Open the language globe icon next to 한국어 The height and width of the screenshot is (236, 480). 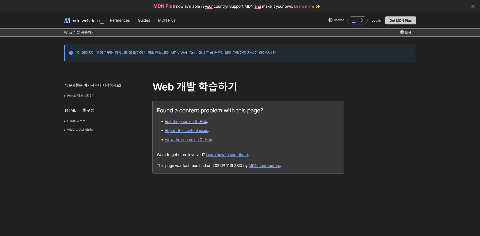(401, 32)
